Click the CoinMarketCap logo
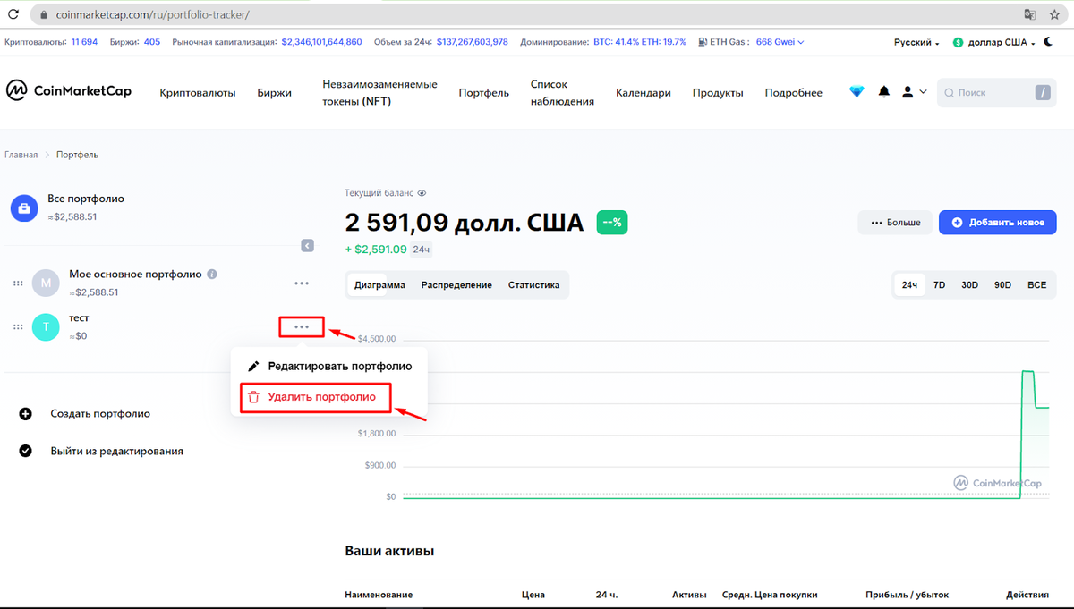This screenshot has width=1074, height=609. coord(69,90)
